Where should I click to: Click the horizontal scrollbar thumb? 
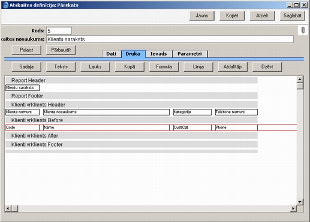click(x=14, y=209)
